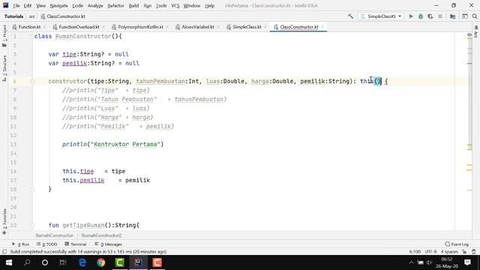Screen dimensions: 480x270
Task: Open the Edit menu
Action: coord(28,5)
